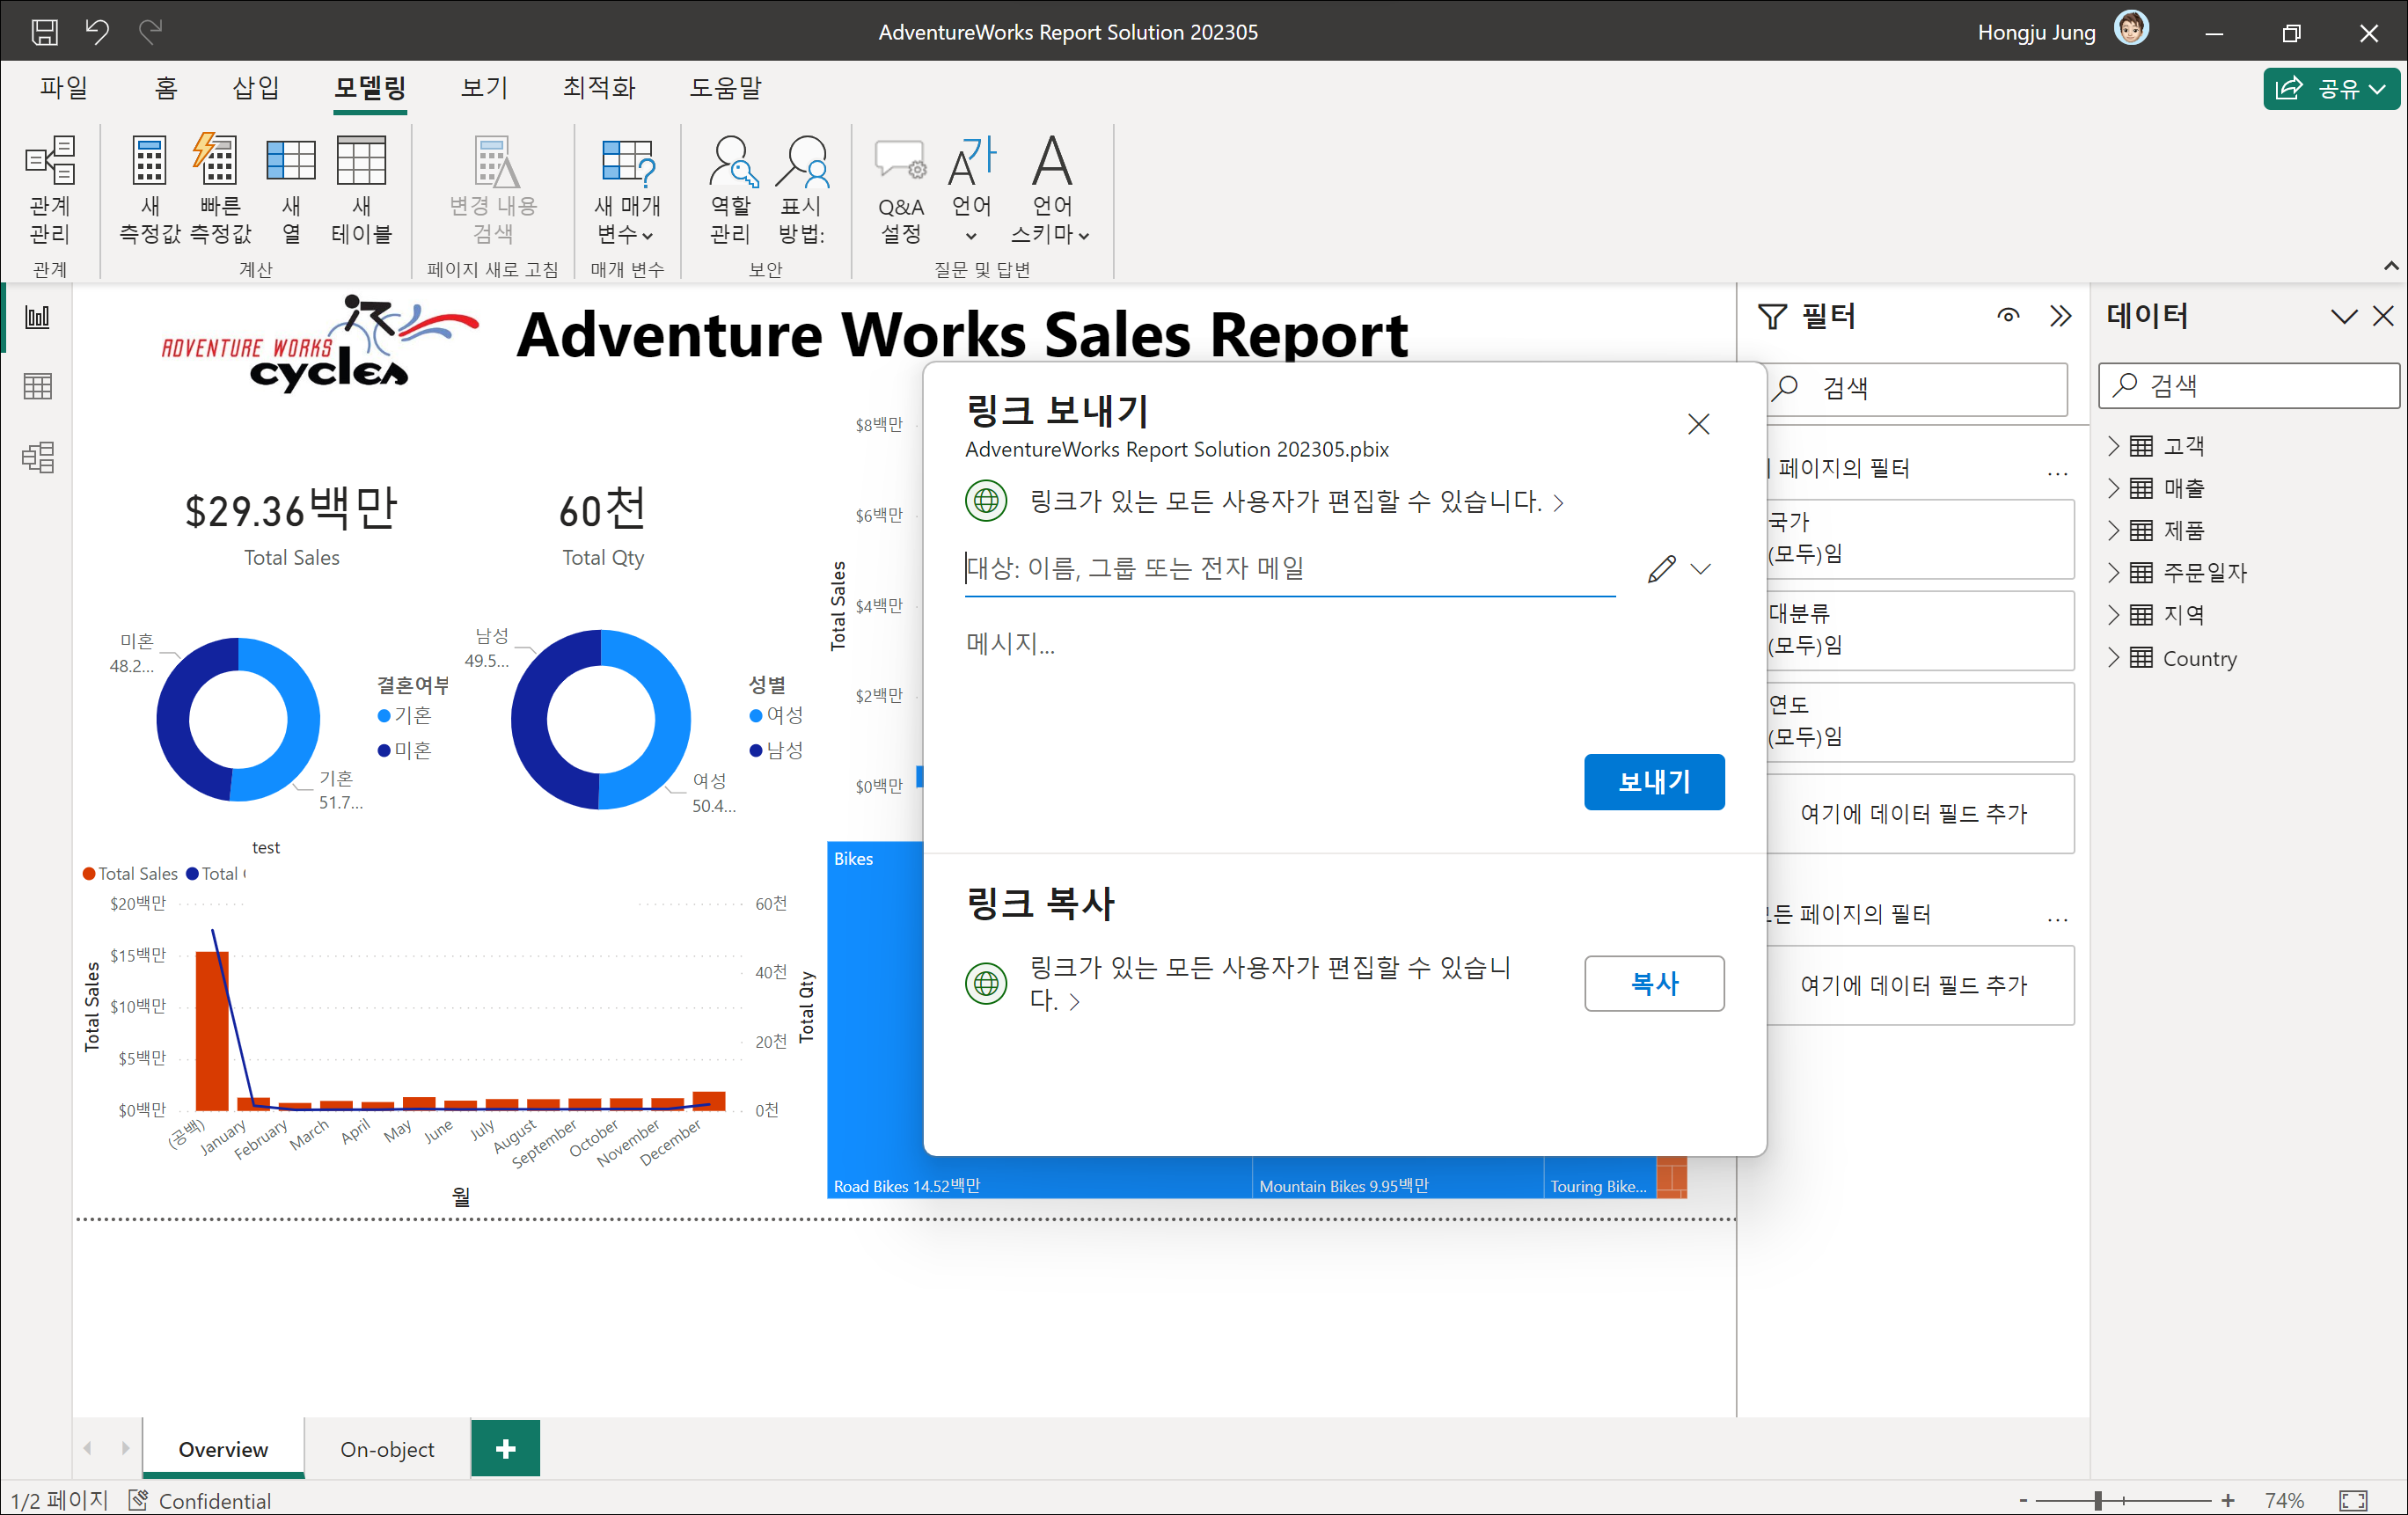Click the 복사 copy link button
The image size is (2408, 1515).
pos(1653,983)
